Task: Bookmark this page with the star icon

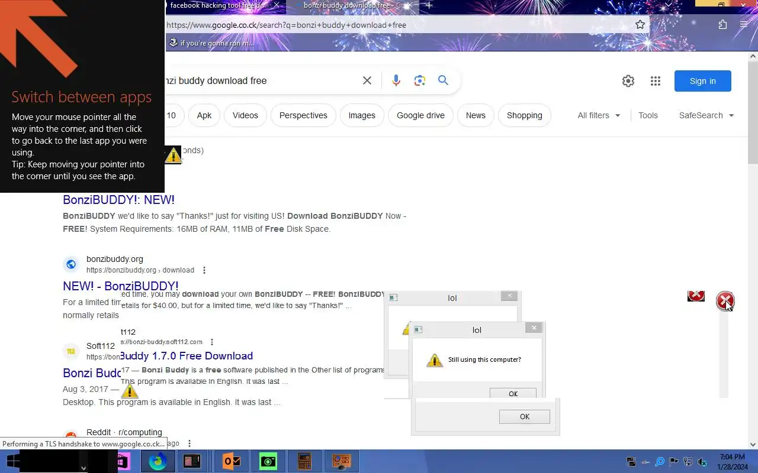Action: coord(640,25)
